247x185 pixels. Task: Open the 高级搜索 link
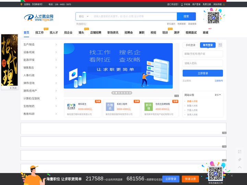(192, 24)
